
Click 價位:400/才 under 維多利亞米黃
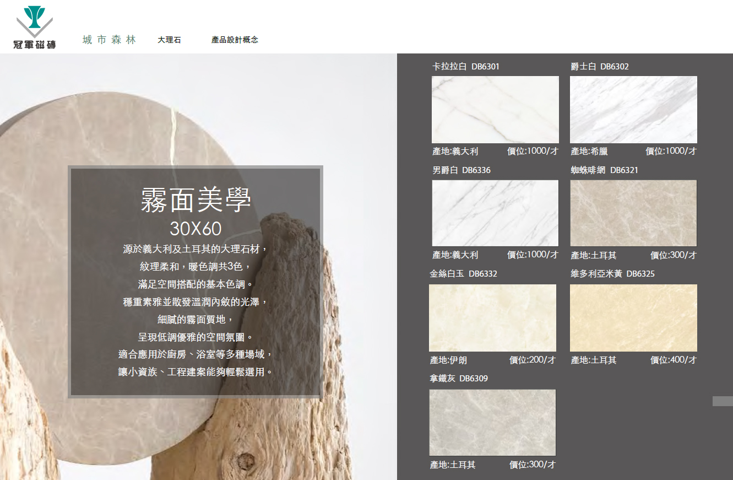coord(674,360)
